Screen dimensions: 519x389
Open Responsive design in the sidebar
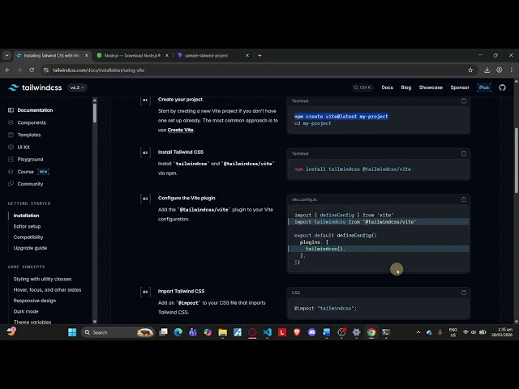click(35, 301)
